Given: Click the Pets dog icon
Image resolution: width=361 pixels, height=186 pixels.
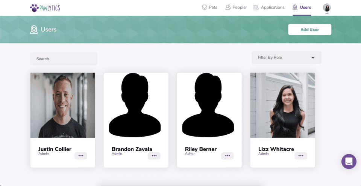Looking at the screenshot, I should coord(204,7).
